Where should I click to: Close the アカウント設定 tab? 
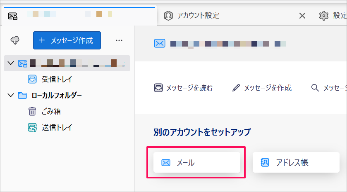302,16
